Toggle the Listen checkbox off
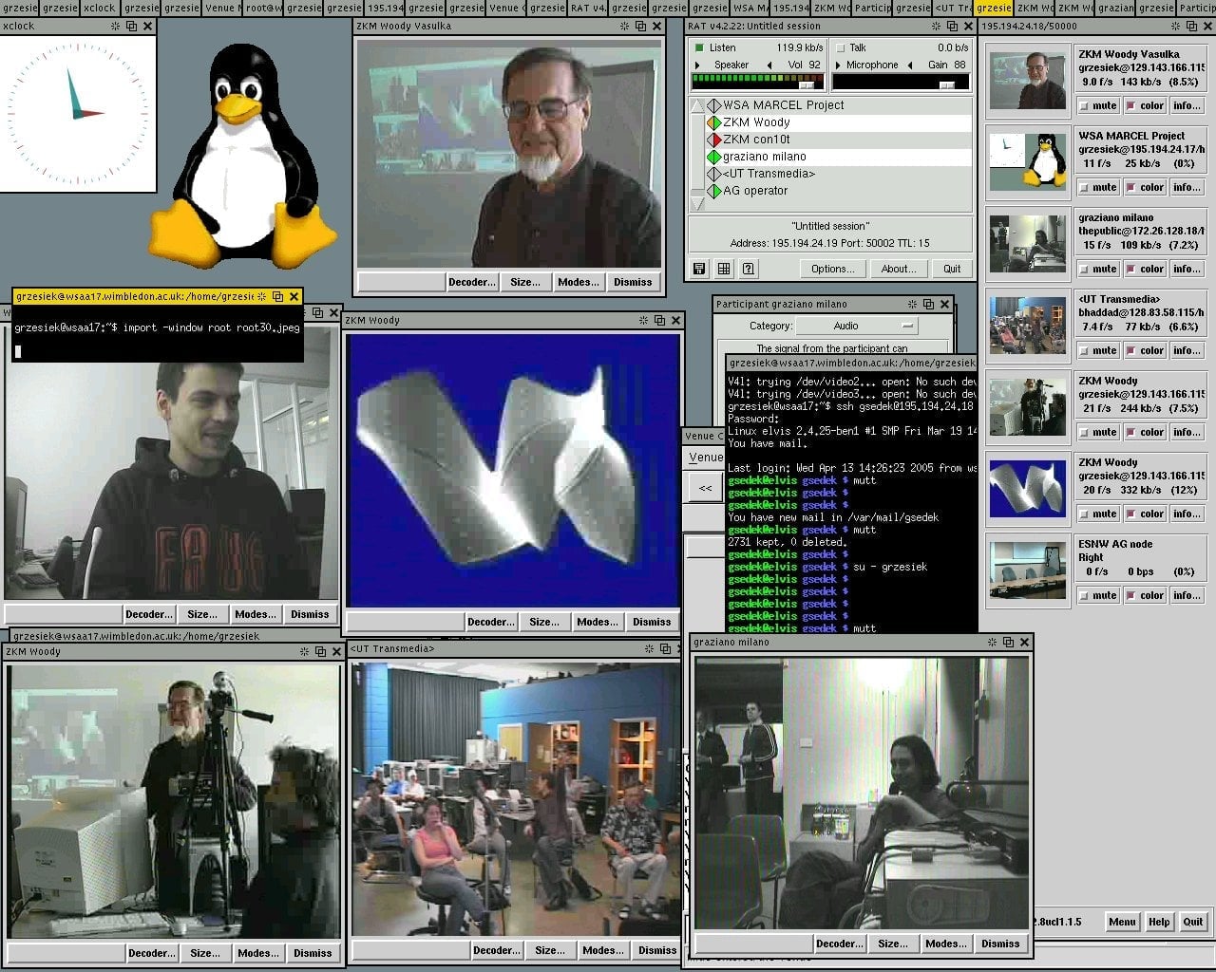 coord(700,47)
